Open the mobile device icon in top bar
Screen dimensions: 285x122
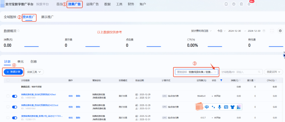click(226, 4)
